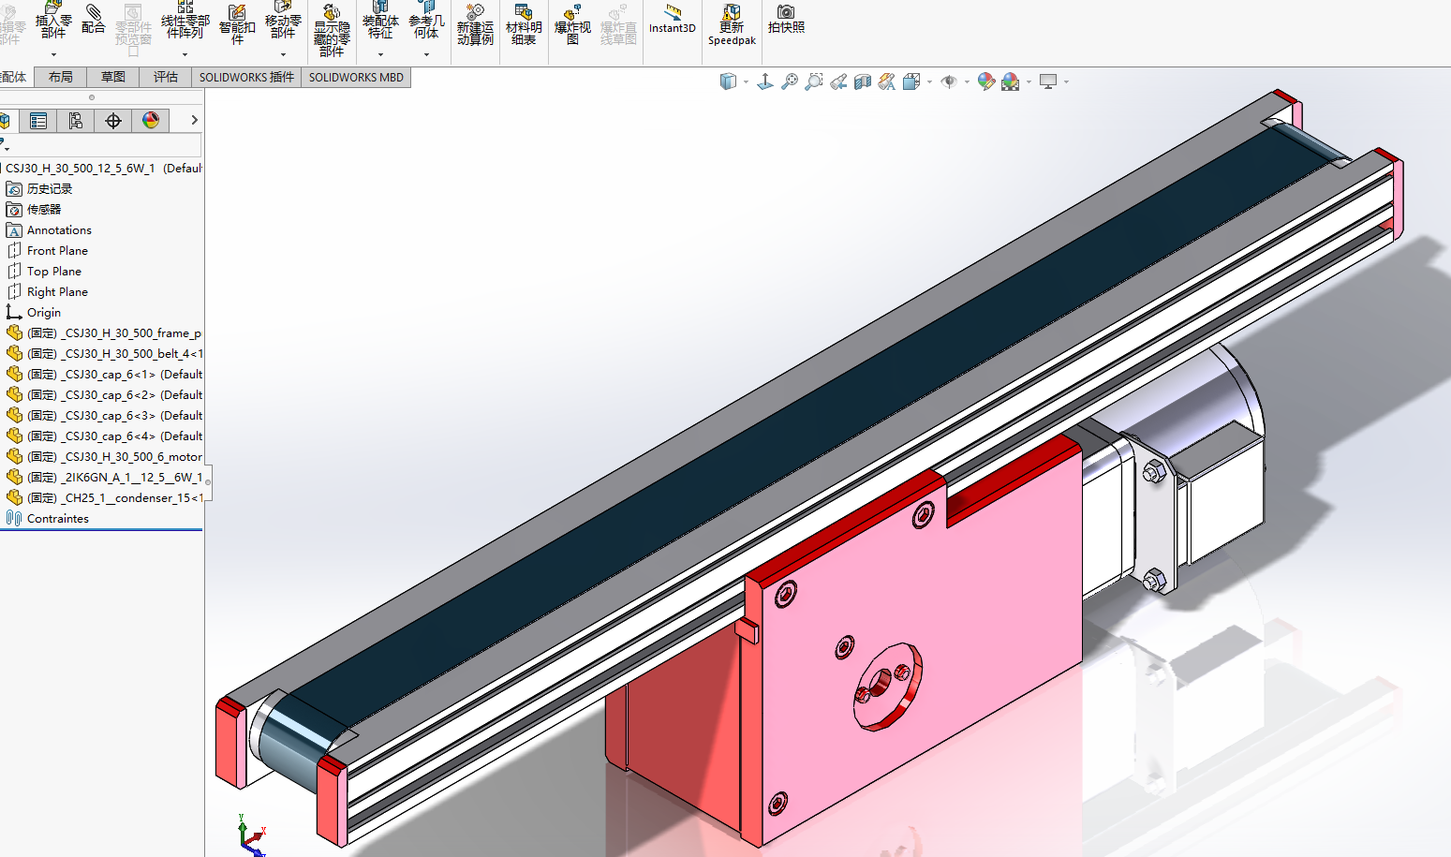
Task: Open the view orientation cube dropdown arrow
Action: [x=746, y=82]
